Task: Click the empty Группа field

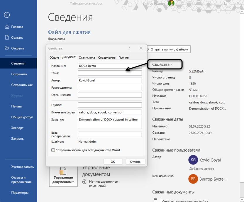Action: click(110, 105)
